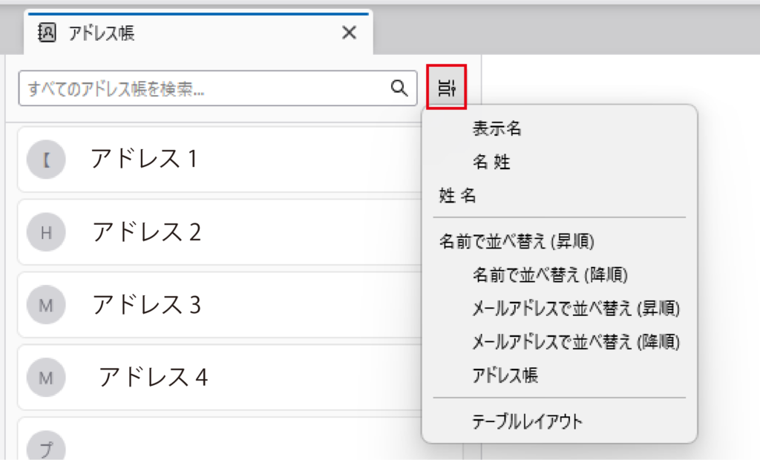Click the search magnifier icon
760x460 pixels.
[399, 88]
